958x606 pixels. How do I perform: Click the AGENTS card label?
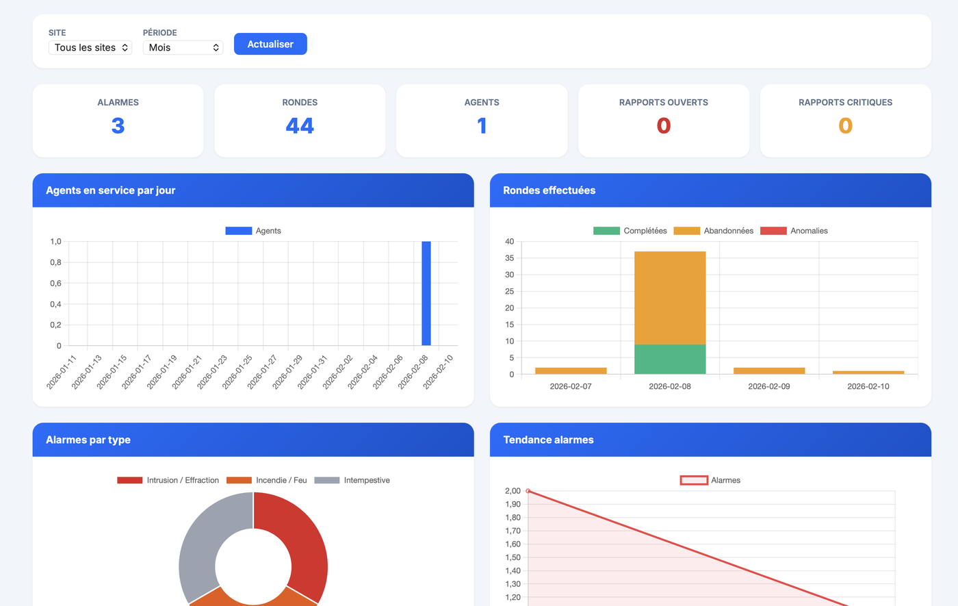(482, 102)
